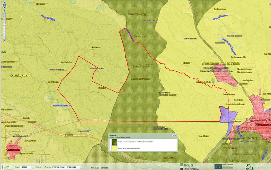The height and width of the screenshot is (170, 271).
Task: Pan the map left with arrow
Action: click(x=3, y=5)
